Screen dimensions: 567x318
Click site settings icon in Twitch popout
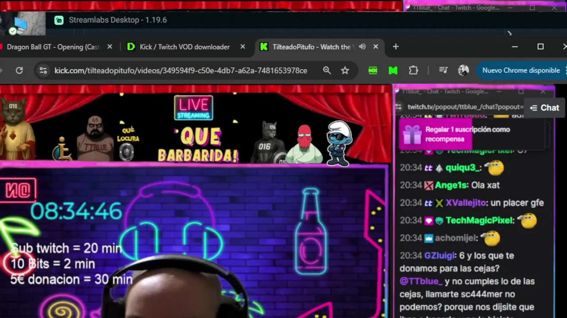click(398, 107)
